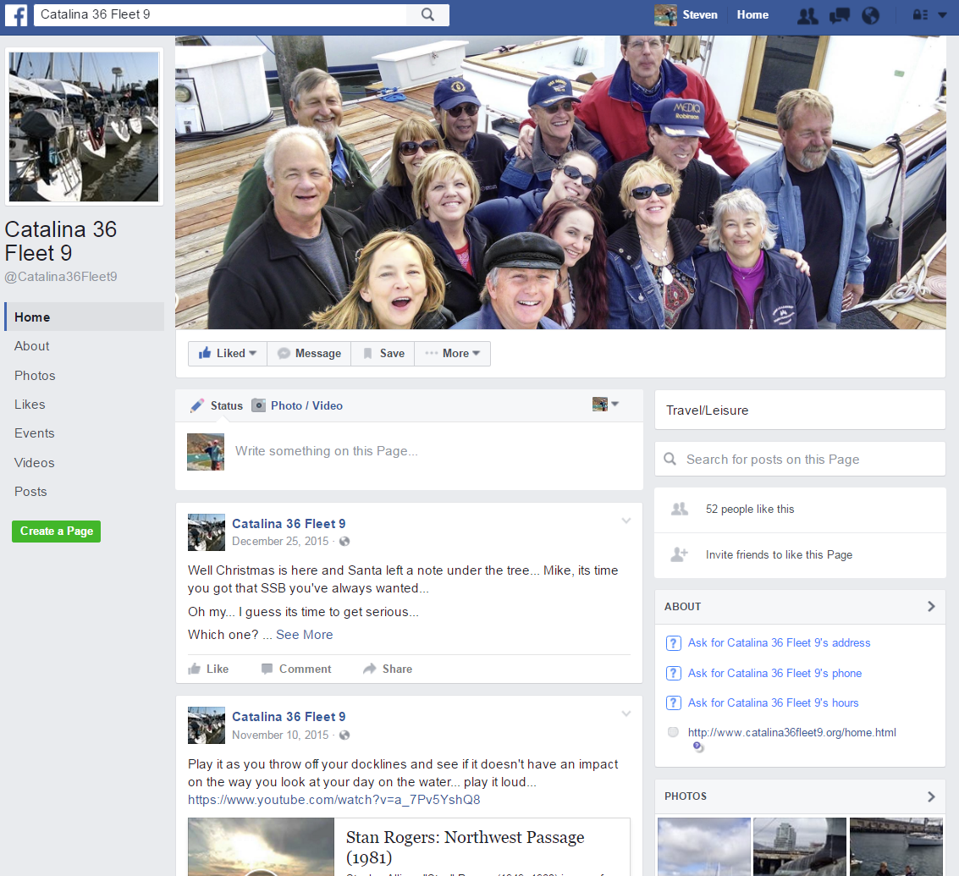The image size is (959, 876).
Task: Go to Home in the top bar
Action: point(752,14)
